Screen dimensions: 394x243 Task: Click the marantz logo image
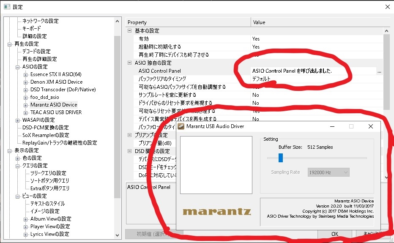[216, 212]
